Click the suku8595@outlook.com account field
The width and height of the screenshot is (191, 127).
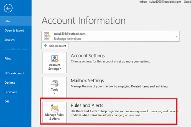tap(109, 36)
